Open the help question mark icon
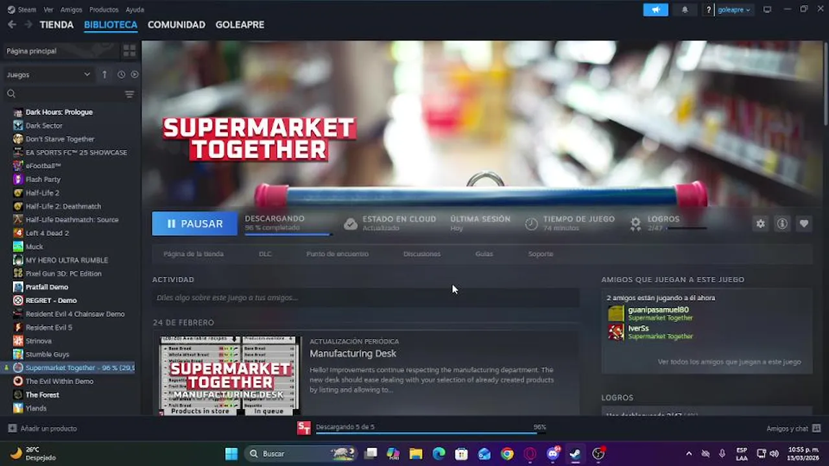 click(709, 10)
